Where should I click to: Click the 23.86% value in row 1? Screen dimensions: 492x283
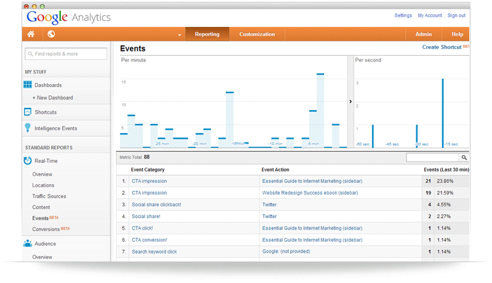coord(445,181)
